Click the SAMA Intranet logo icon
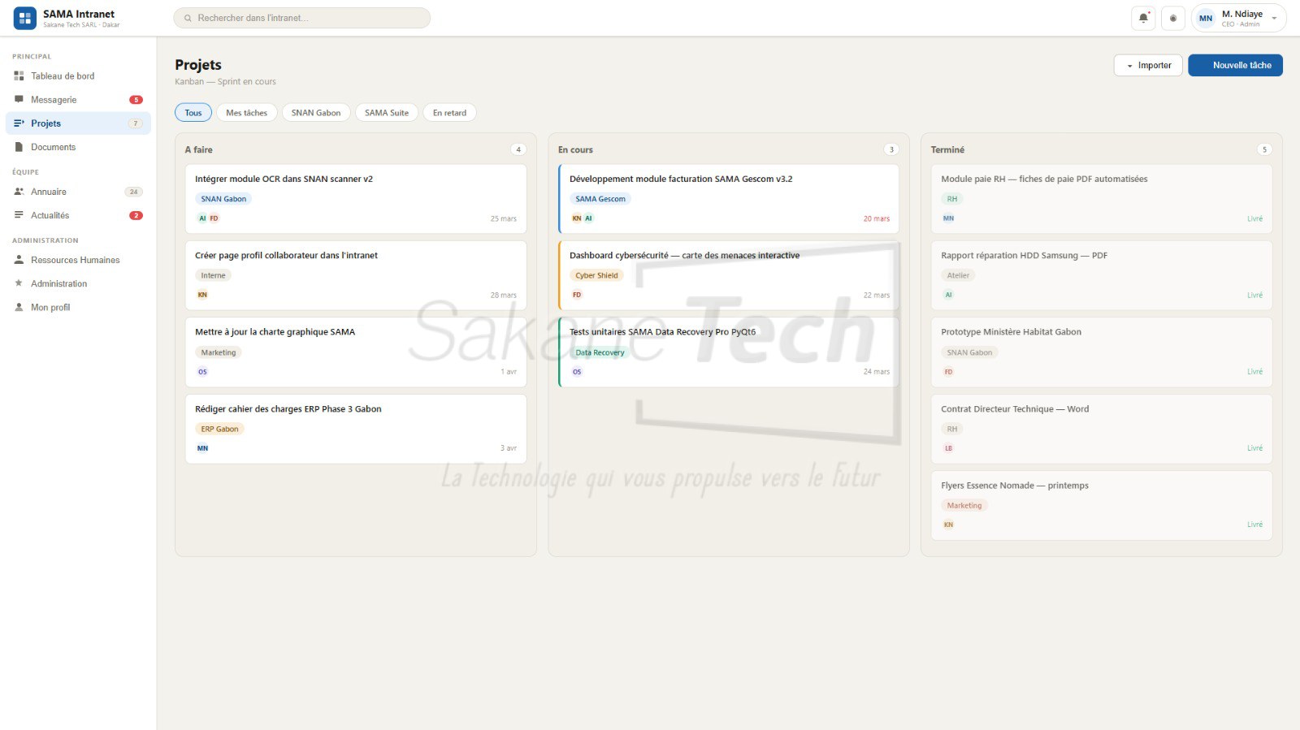The image size is (1300, 730). [25, 18]
